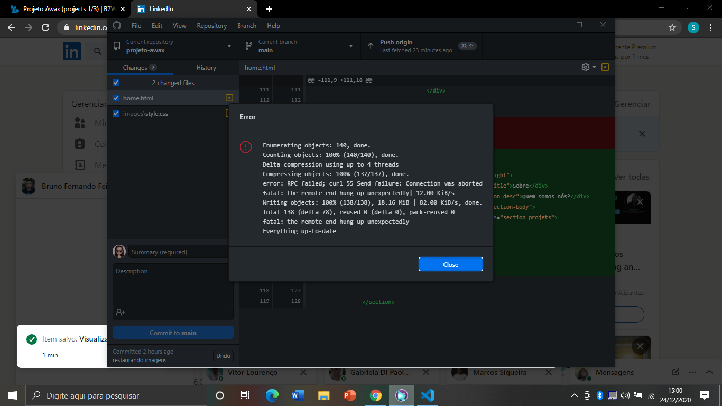Image resolution: width=722 pixels, height=406 pixels.
Task: Open File Explorer from taskbar
Action: coord(324,395)
